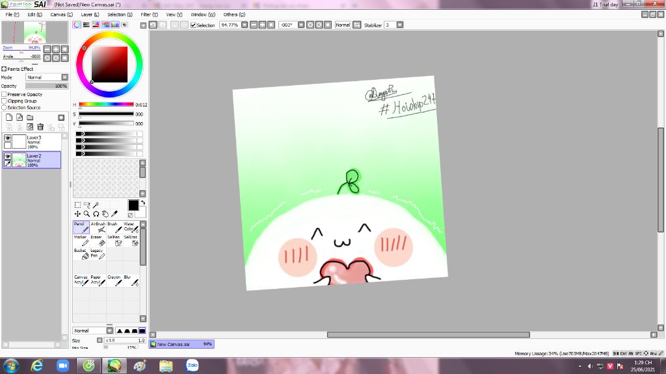666x374 pixels.
Task: Create a new layer set folder
Action: click(30, 118)
